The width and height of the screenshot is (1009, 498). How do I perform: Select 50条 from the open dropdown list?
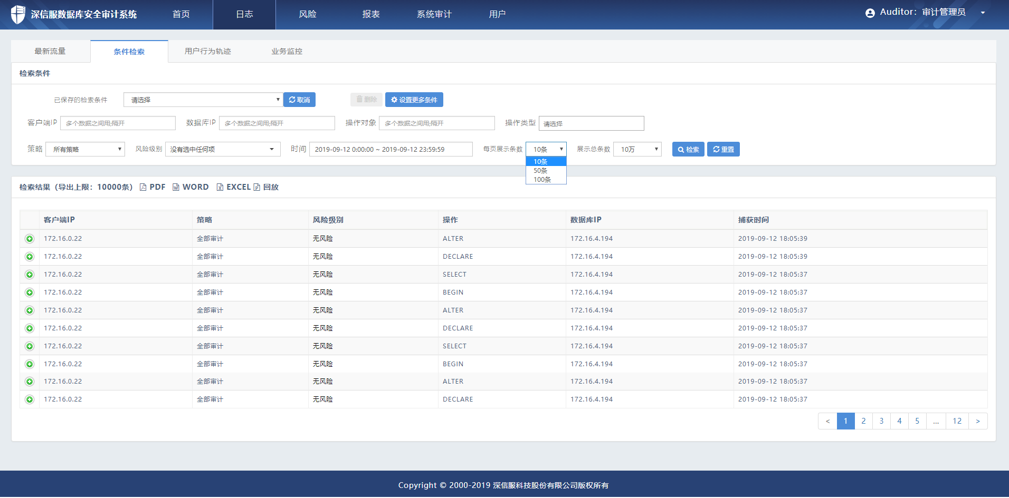coord(541,171)
